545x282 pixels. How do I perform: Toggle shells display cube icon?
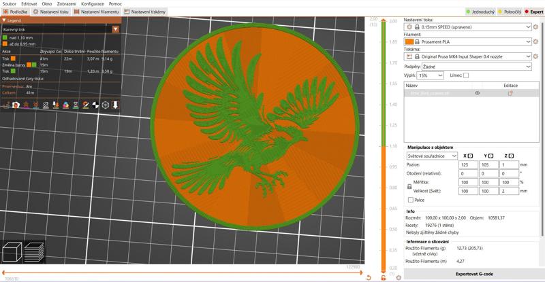106,105
